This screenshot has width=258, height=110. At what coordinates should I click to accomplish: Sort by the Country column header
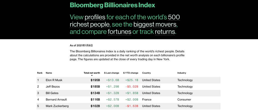click(146, 73)
